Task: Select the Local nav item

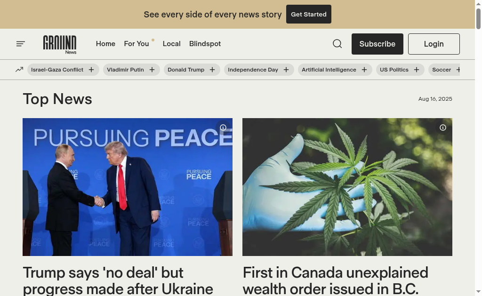Action: tap(171, 44)
